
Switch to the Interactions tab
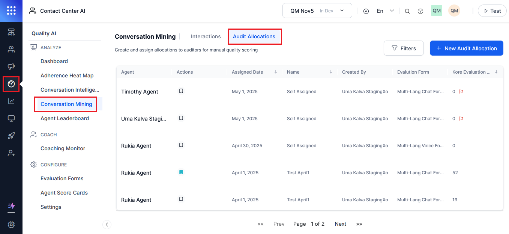tap(206, 36)
